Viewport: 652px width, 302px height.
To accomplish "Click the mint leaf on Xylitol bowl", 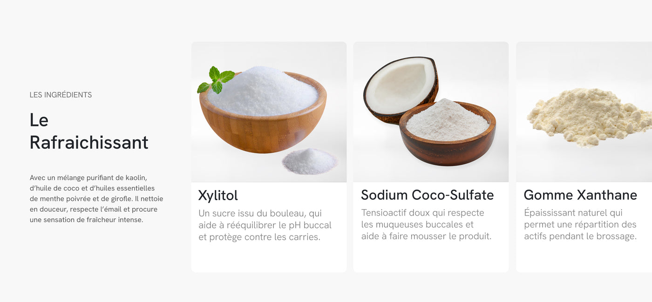I will coord(216,79).
